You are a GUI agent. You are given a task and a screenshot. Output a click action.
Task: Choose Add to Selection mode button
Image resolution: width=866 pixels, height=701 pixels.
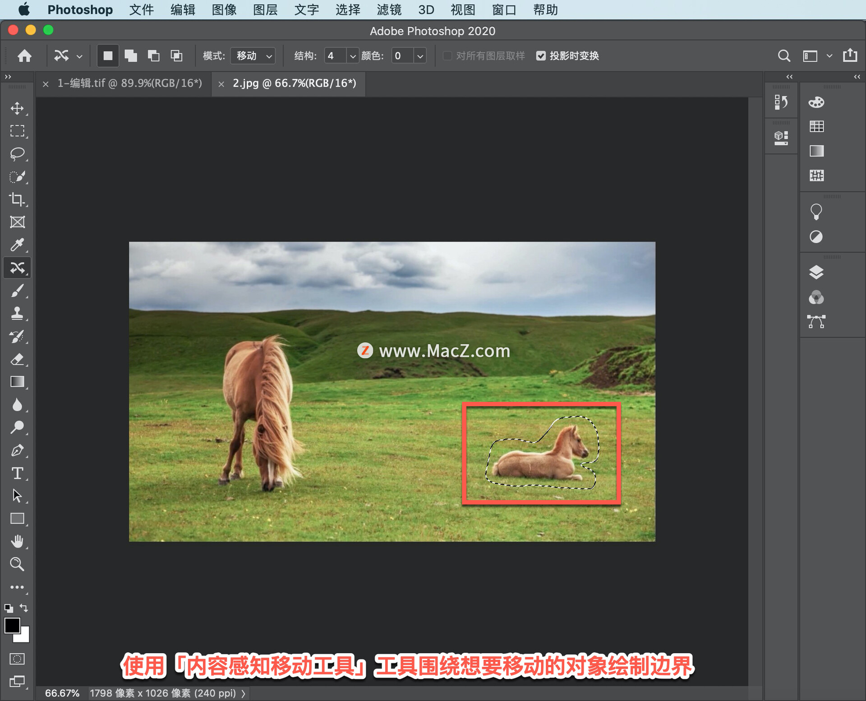[x=131, y=56]
